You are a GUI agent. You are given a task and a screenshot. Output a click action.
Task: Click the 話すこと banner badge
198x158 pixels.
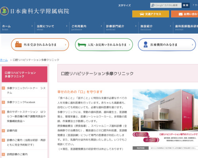pos(151,140)
